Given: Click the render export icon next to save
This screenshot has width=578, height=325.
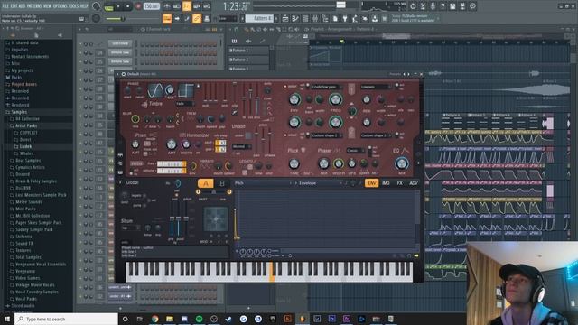Looking at the screenshot, I should point(462,6).
